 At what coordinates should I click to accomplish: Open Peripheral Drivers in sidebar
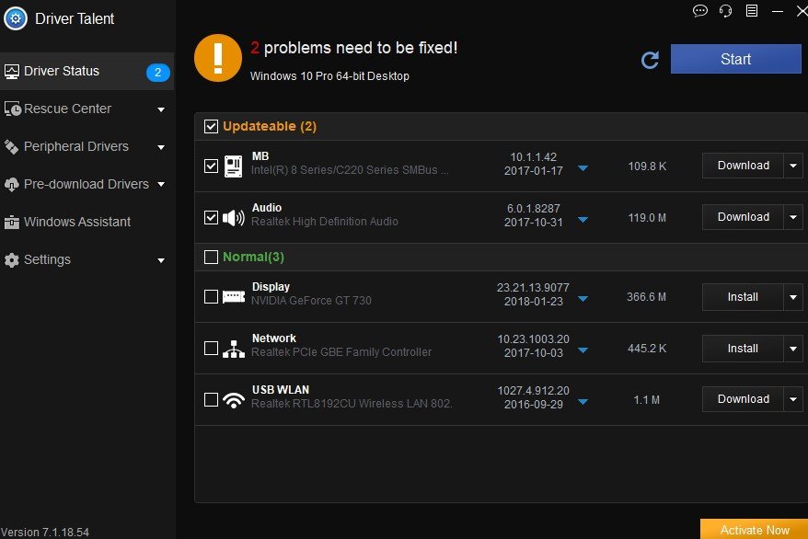coord(87,147)
